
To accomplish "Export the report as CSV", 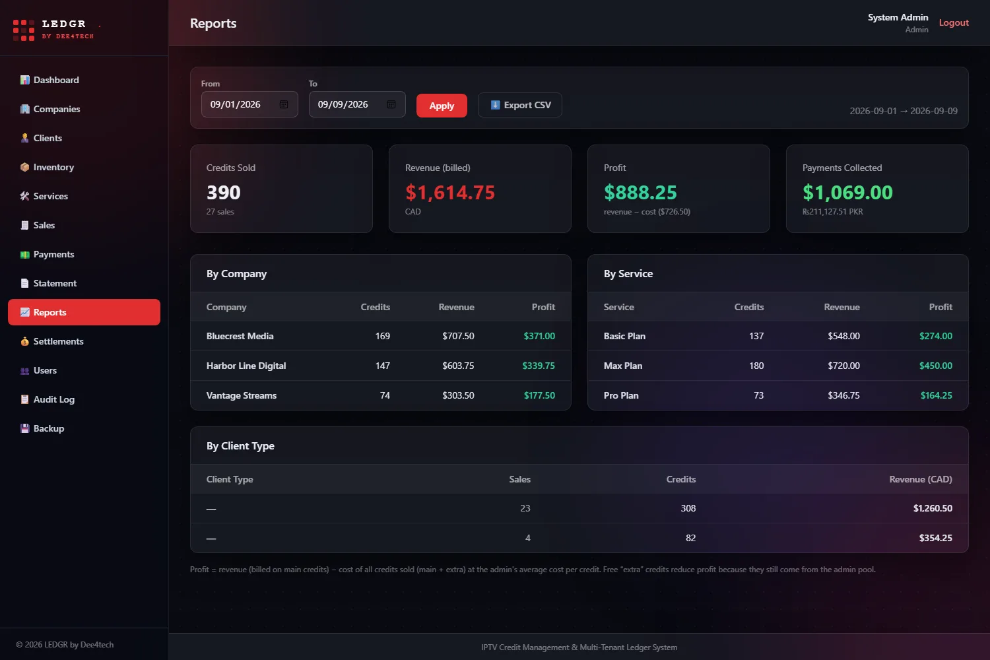I will tap(520, 105).
